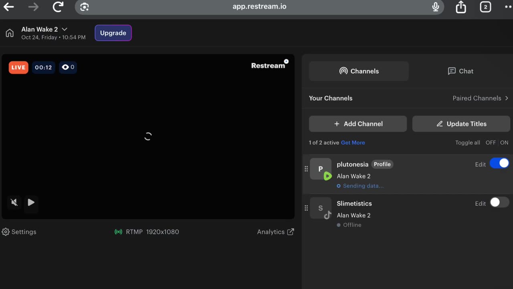Click the Sending data status text
The width and height of the screenshot is (513, 289).
[x=363, y=186]
